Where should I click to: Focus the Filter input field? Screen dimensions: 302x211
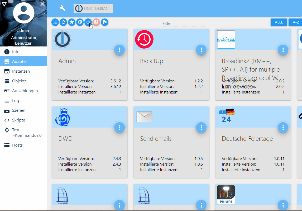pyautogui.click(x=183, y=23)
